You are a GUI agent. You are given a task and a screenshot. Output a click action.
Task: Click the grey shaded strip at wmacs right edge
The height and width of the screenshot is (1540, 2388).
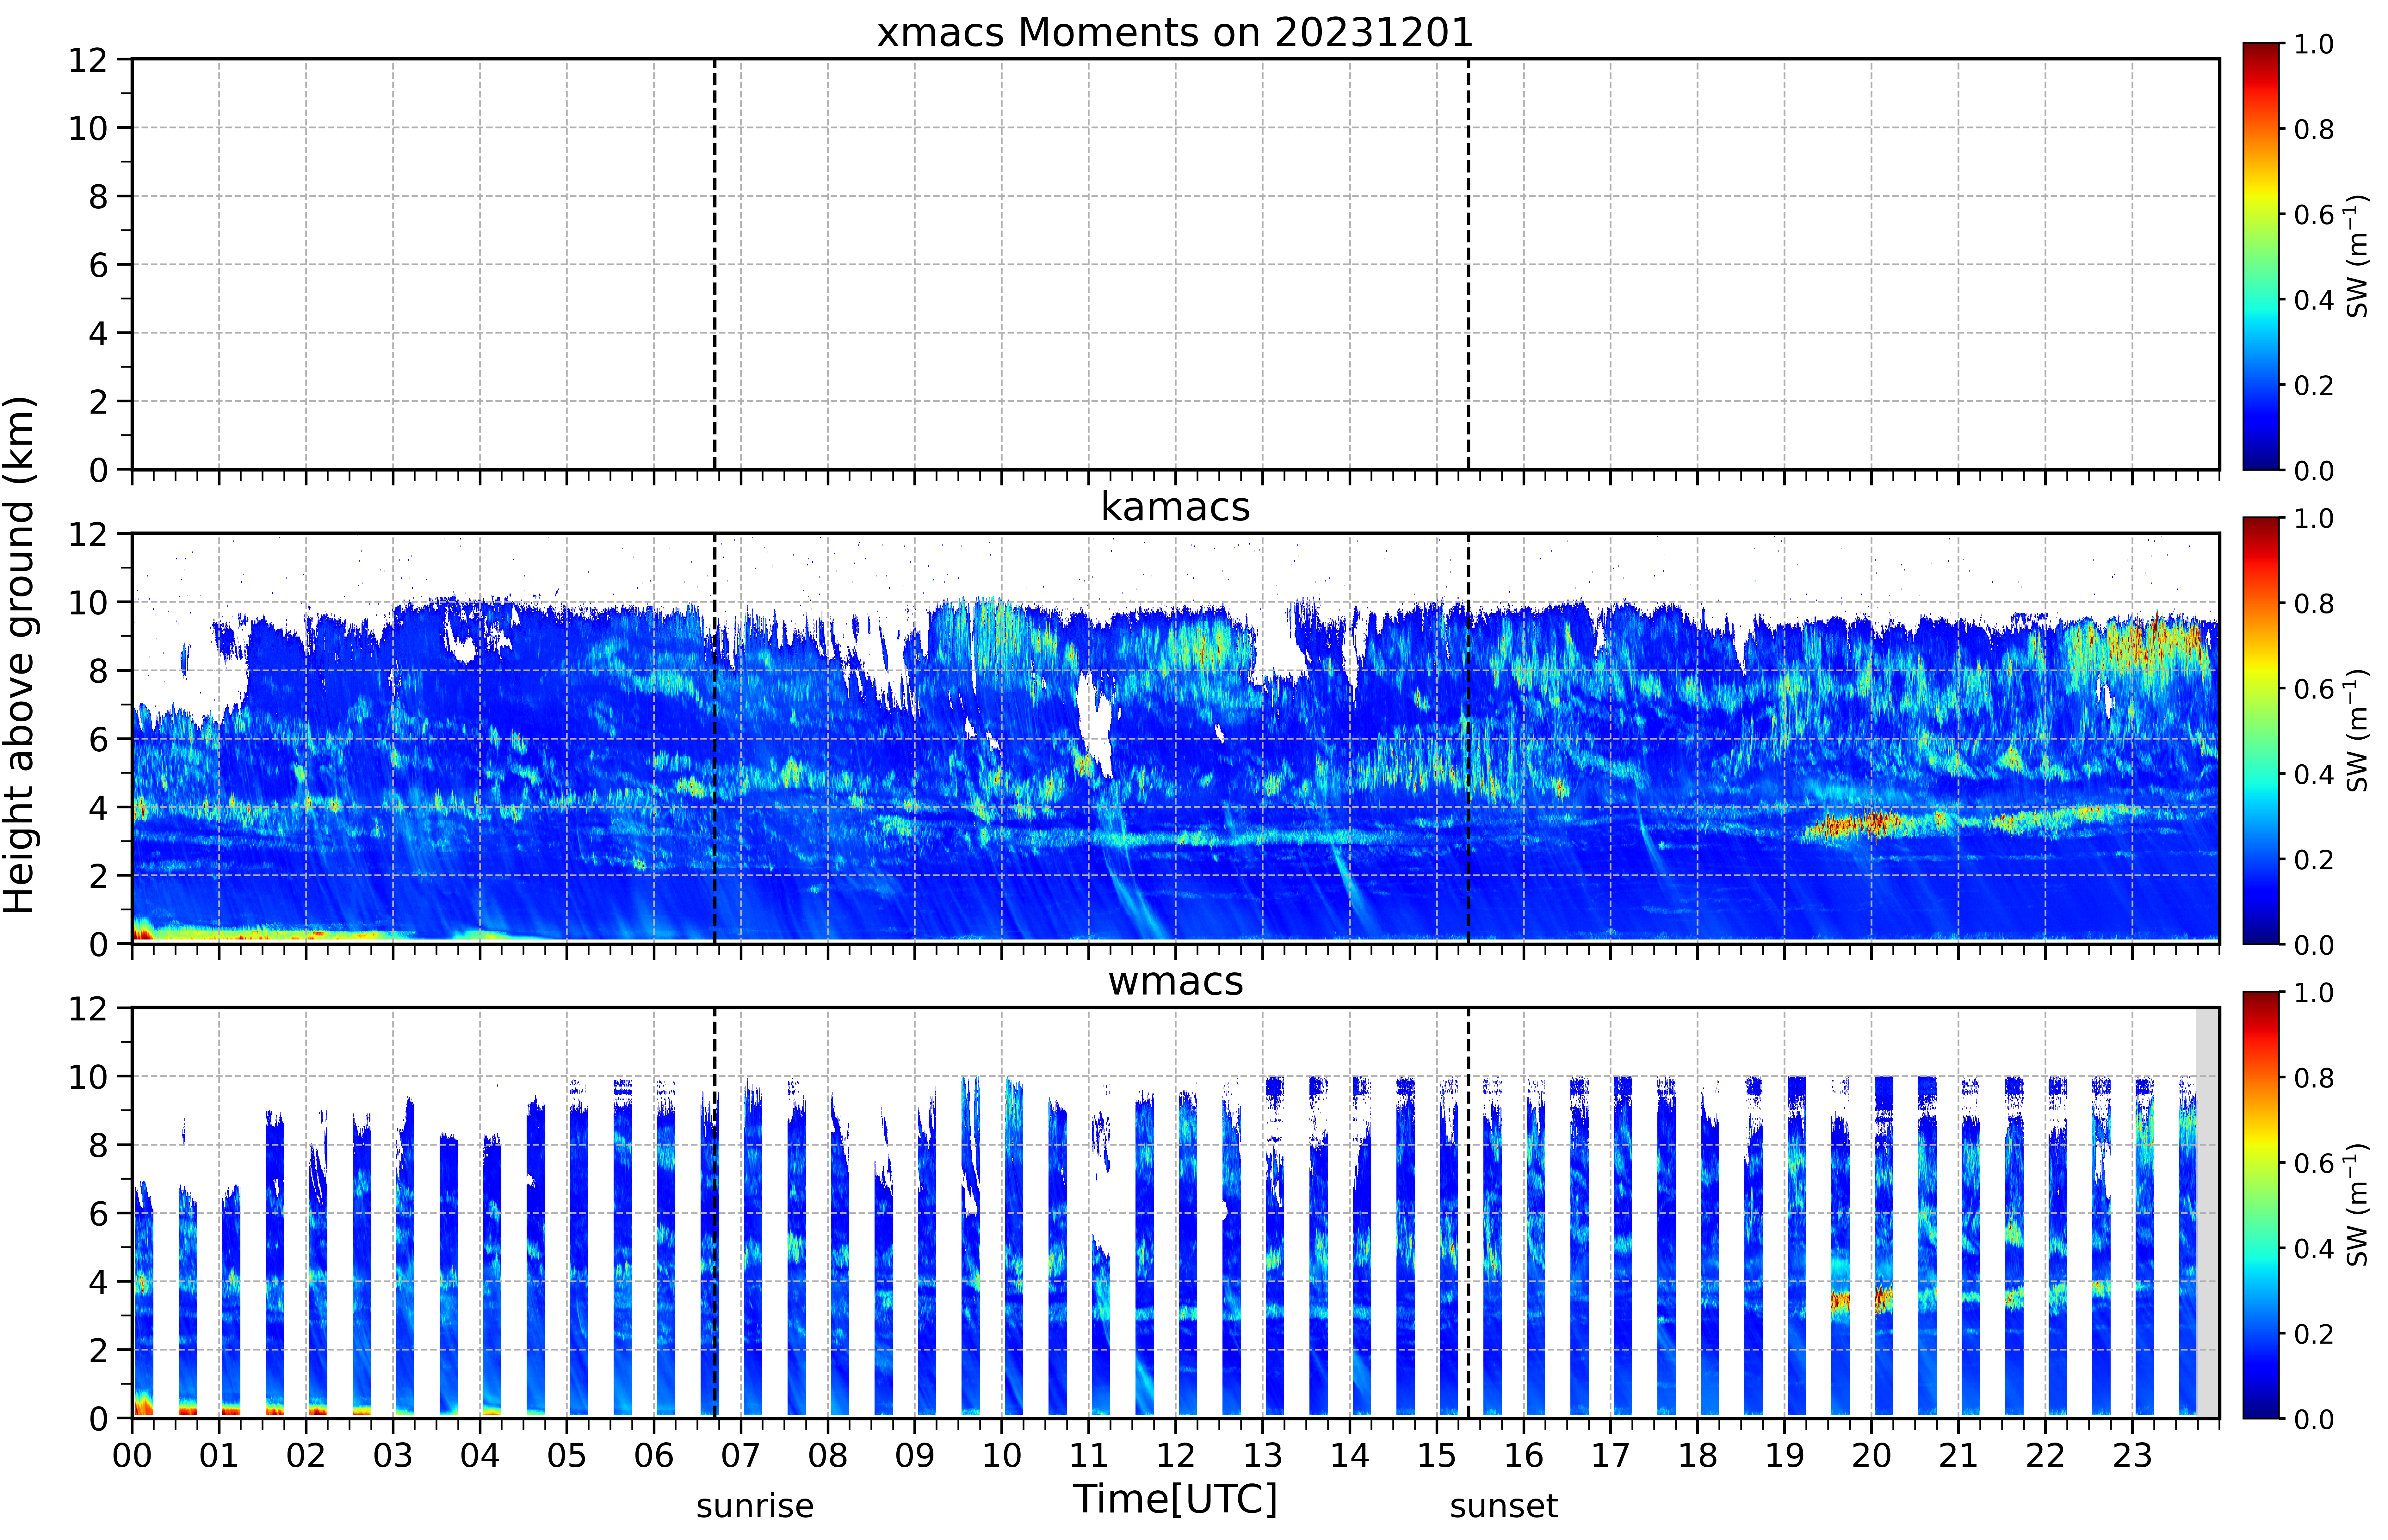(x=2207, y=1212)
